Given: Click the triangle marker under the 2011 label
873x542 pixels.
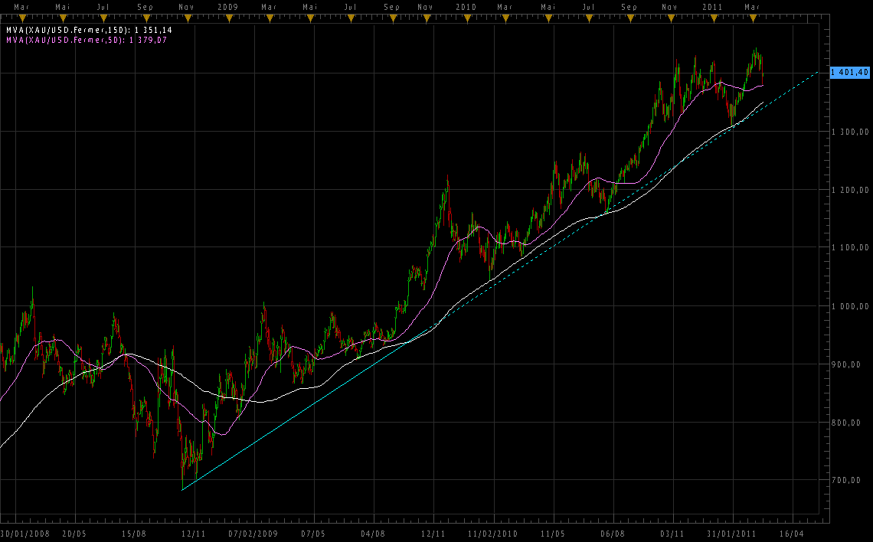Looking at the screenshot, I should pyautogui.click(x=712, y=16).
